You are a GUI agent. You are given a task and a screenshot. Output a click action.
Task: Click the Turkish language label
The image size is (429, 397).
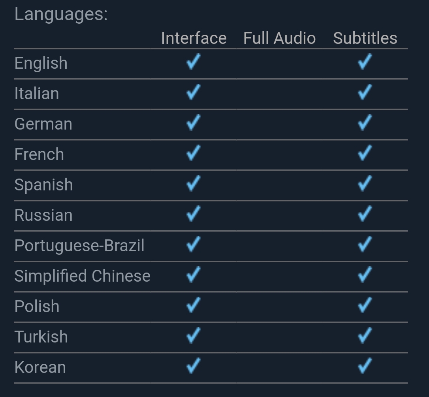click(x=41, y=337)
